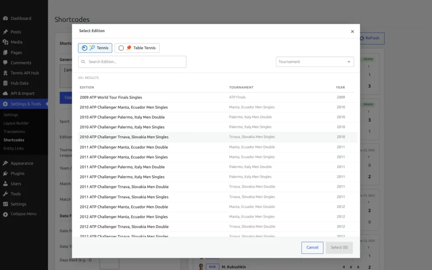Open the Tennis API Hub menu
This screenshot has width=432, height=270.
coord(24,73)
